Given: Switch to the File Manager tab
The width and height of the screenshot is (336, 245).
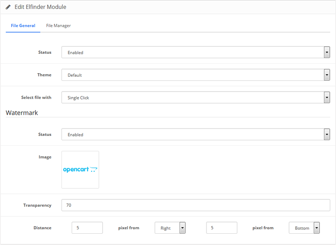Looking at the screenshot, I should (x=58, y=26).
